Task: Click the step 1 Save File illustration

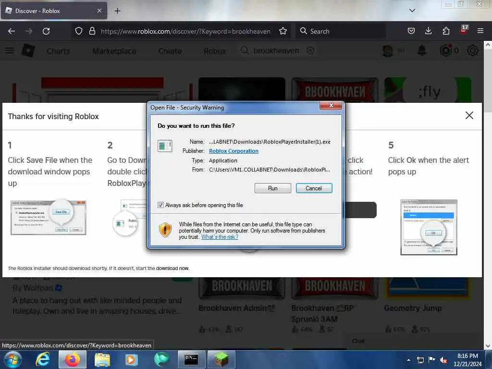Action: pyautogui.click(x=49, y=217)
